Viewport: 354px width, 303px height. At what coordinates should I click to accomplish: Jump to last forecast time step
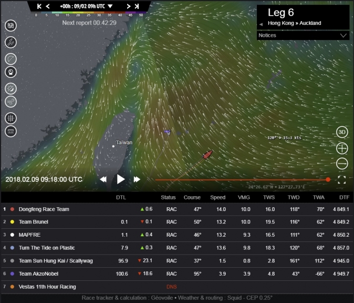click(x=137, y=6)
